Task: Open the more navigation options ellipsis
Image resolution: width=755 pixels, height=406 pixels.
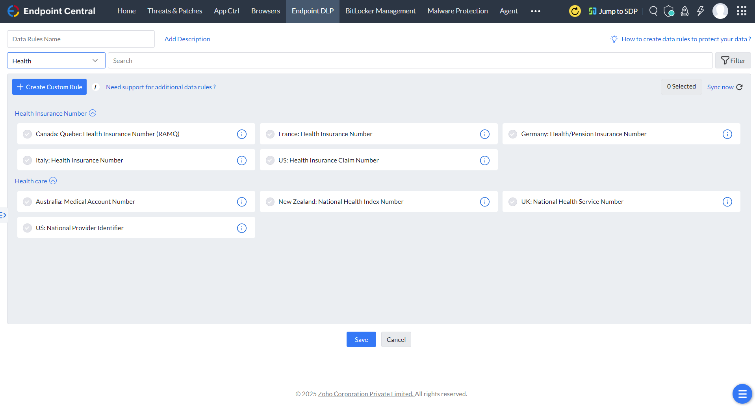Action: pos(536,11)
